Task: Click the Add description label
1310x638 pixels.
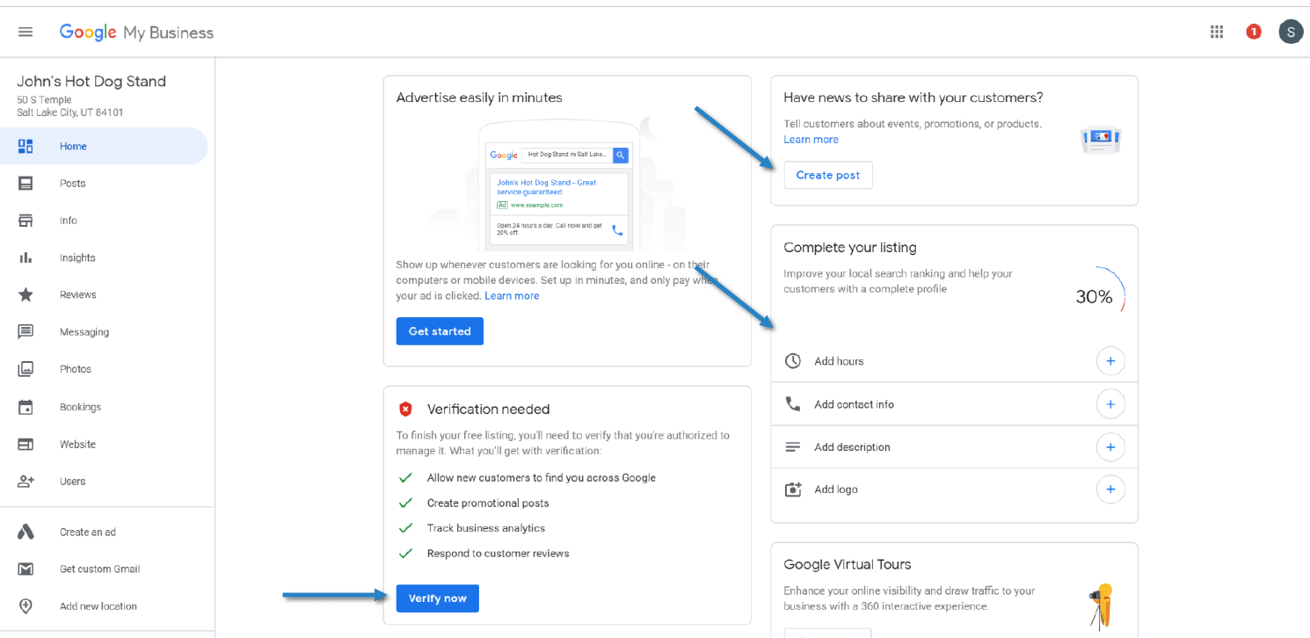Action: pos(852,447)
